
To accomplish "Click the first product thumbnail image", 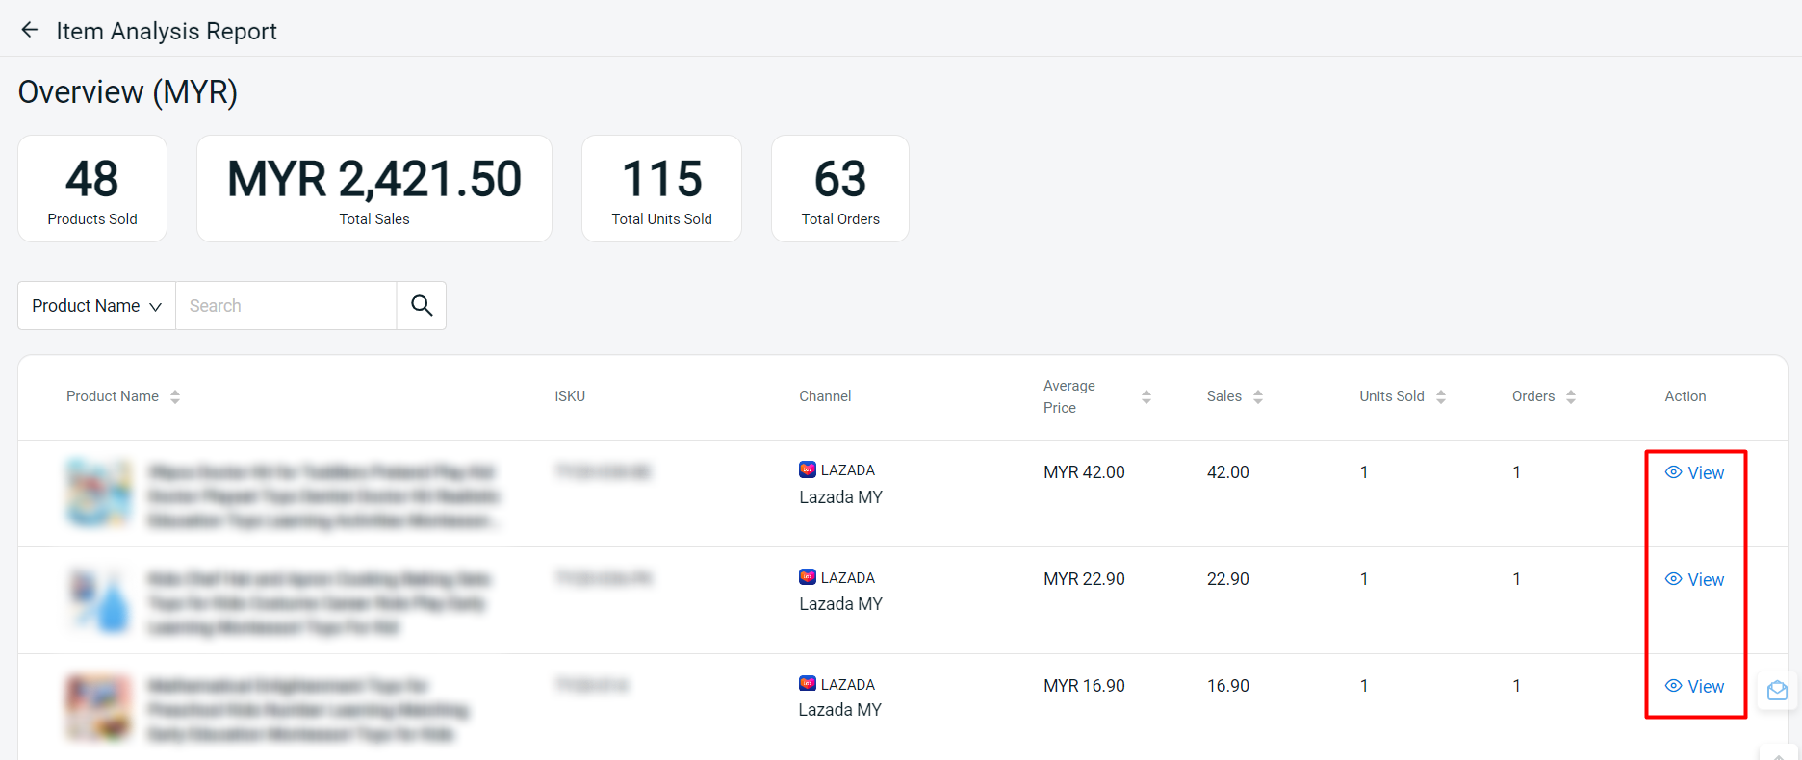I will [x=98, y=494].
